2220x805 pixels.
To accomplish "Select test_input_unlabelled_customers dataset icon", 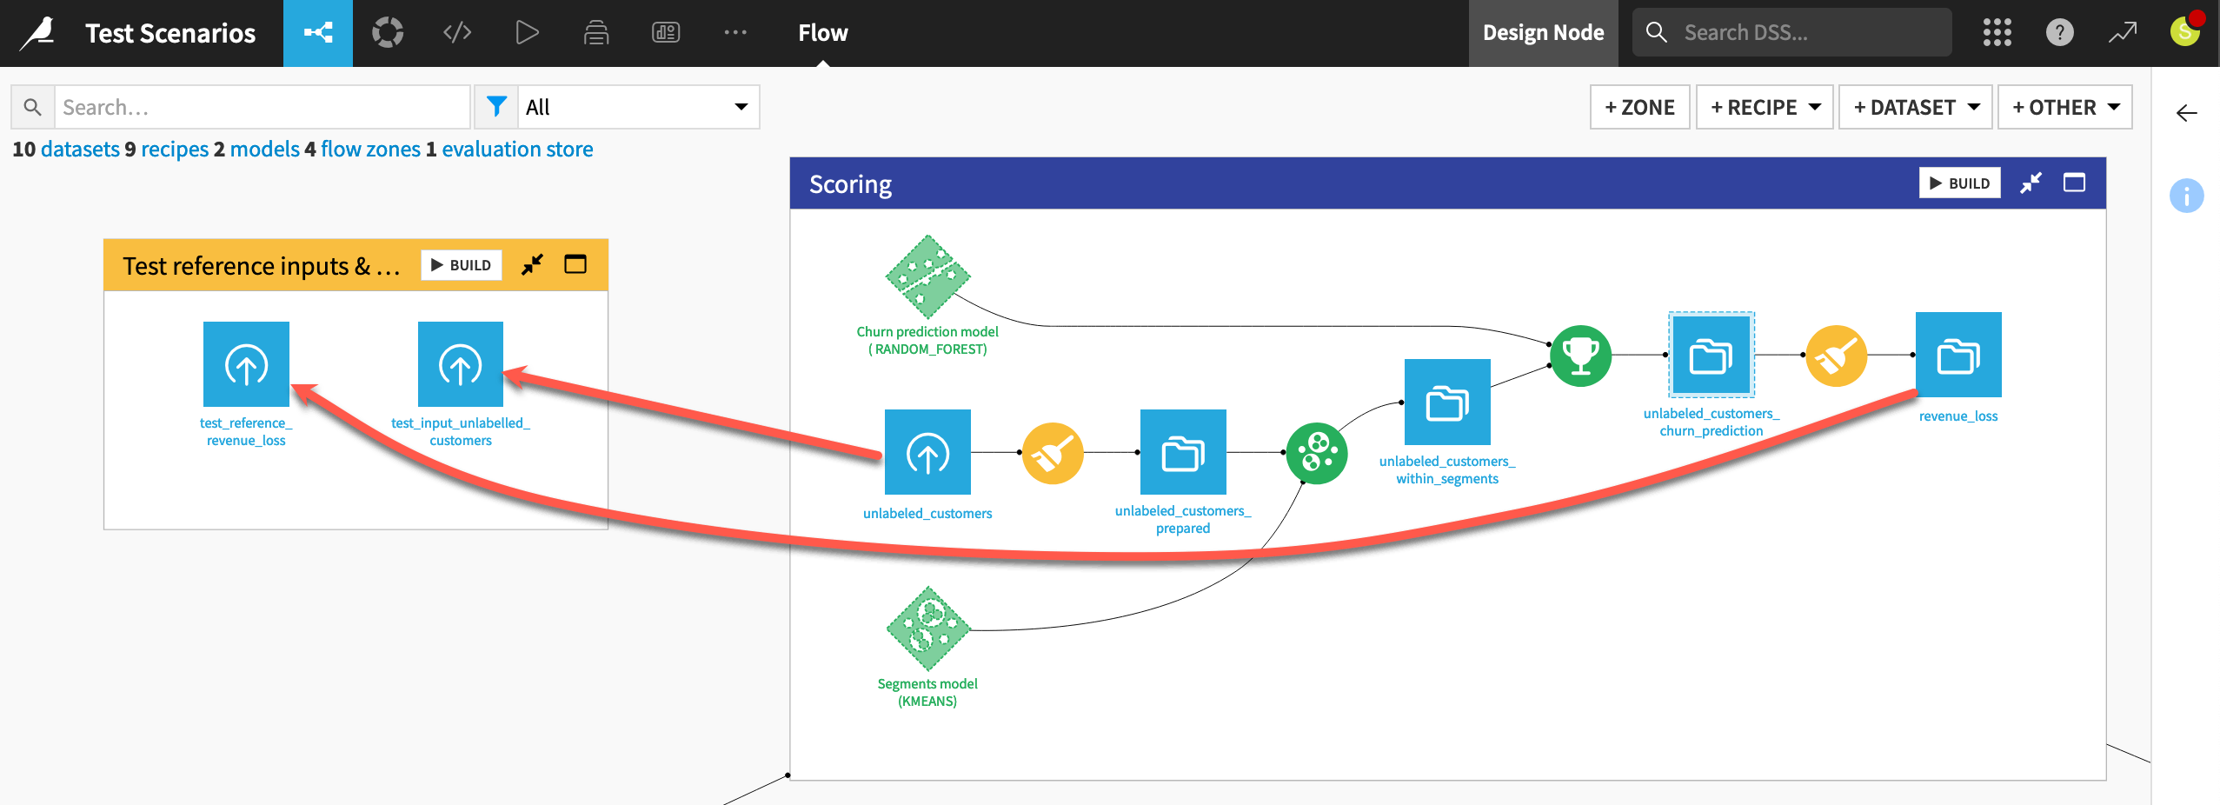I will coord(461,364).
